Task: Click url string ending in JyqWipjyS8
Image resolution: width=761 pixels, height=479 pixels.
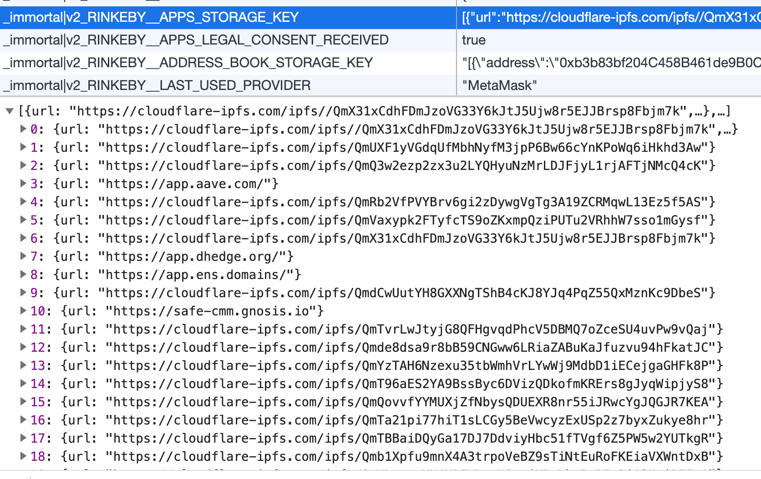Action: coord(411,384)
